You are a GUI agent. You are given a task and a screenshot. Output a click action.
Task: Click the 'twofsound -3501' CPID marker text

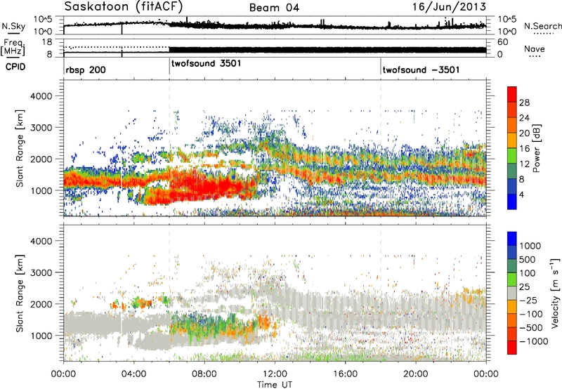click(421, 70)
